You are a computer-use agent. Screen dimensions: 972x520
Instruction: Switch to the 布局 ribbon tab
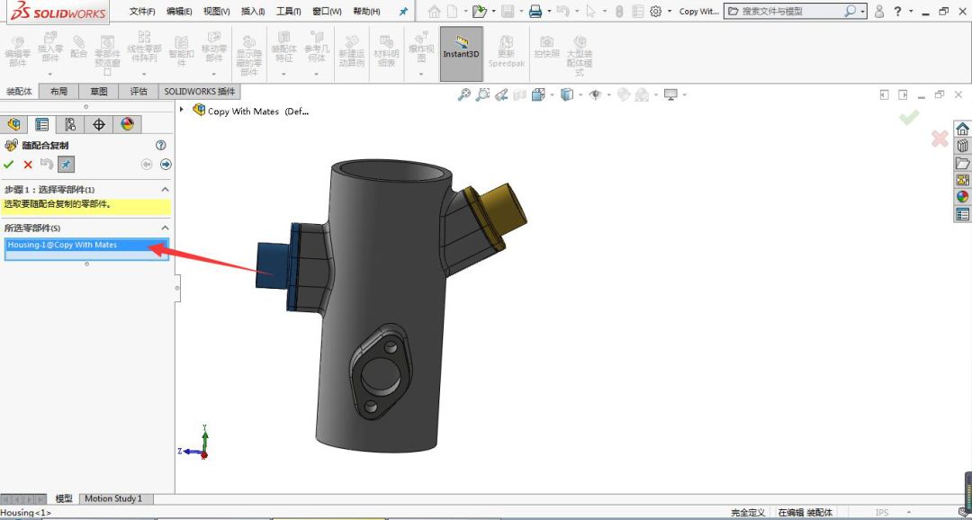(x=58, y=91)
